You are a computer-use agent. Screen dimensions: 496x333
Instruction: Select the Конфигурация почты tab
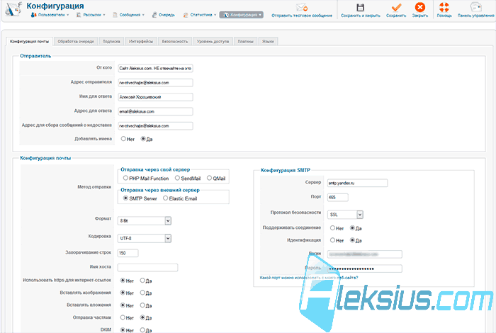30,41
